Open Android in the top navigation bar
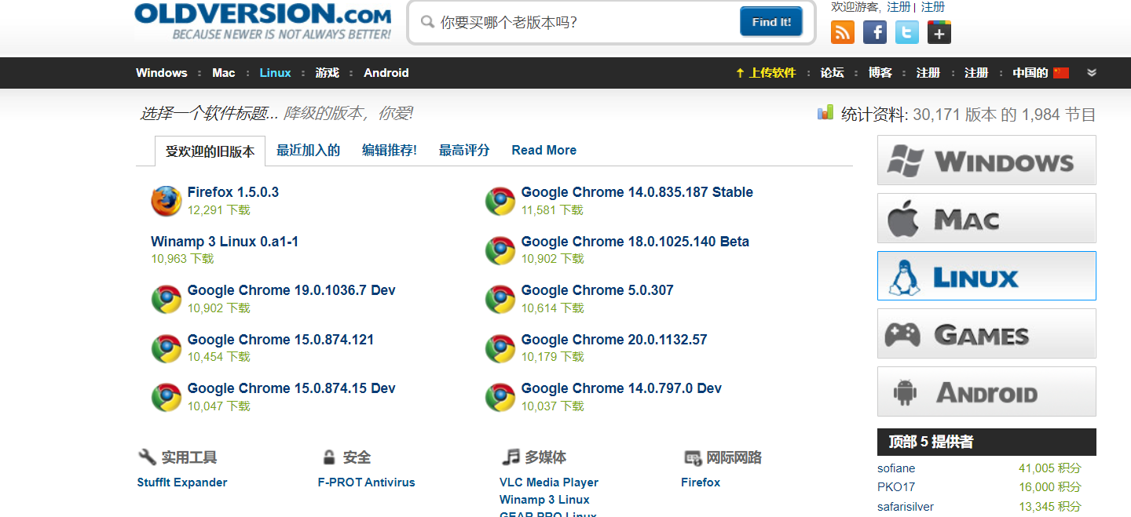 (x=386, y=73)
